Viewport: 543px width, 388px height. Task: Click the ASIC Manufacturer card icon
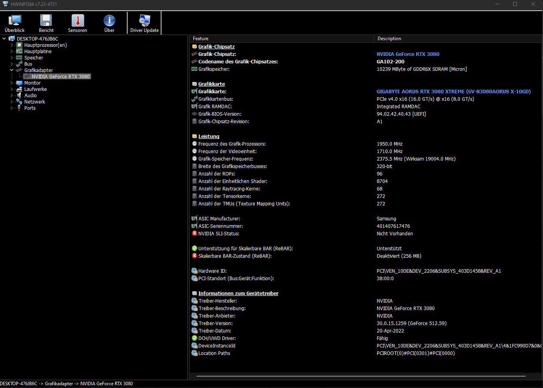pos(195,218)
